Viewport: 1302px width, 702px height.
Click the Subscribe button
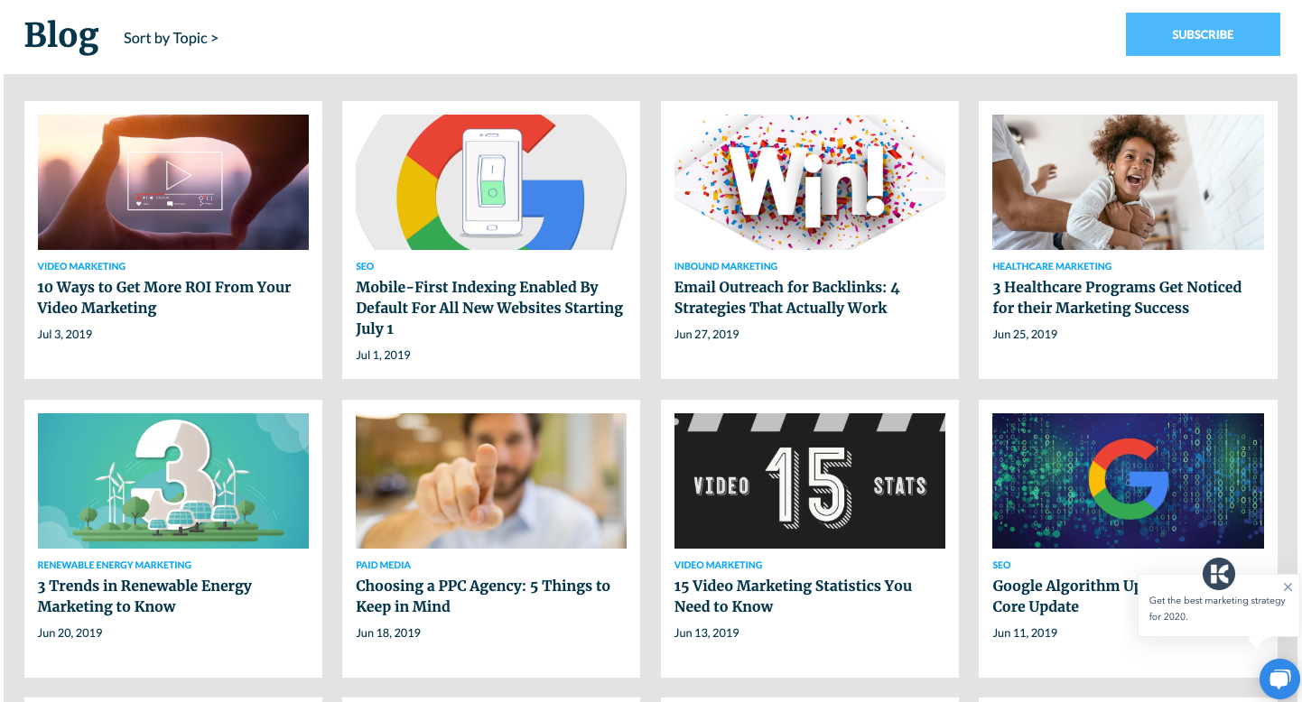pos(1203,34)
